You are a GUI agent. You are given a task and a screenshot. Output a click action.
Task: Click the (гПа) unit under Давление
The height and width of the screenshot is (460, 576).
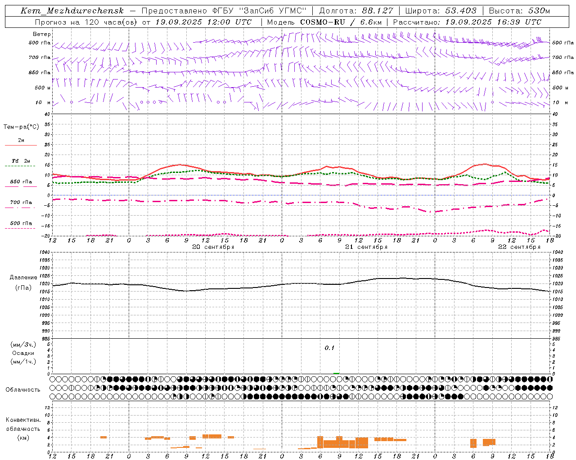[23, 287]
